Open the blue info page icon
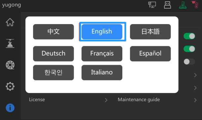Image resolution: width=202 pixels, height=120 pixels. tap(10, 108)
